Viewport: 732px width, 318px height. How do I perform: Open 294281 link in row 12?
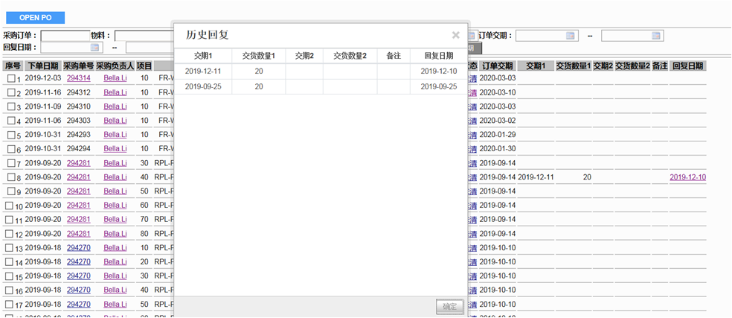coord(78,234)
